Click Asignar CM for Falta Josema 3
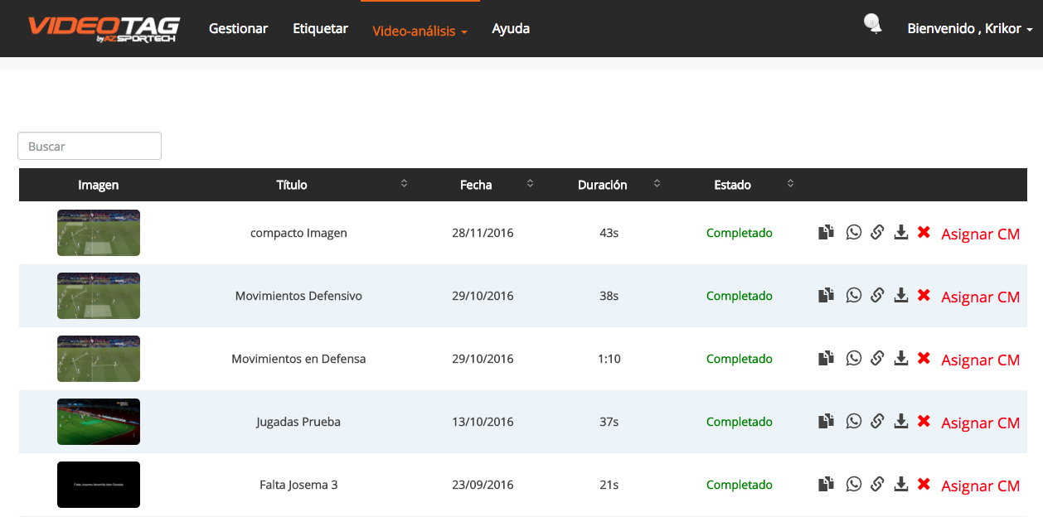Screen dimensions: 1043x517 click(980, 486)
